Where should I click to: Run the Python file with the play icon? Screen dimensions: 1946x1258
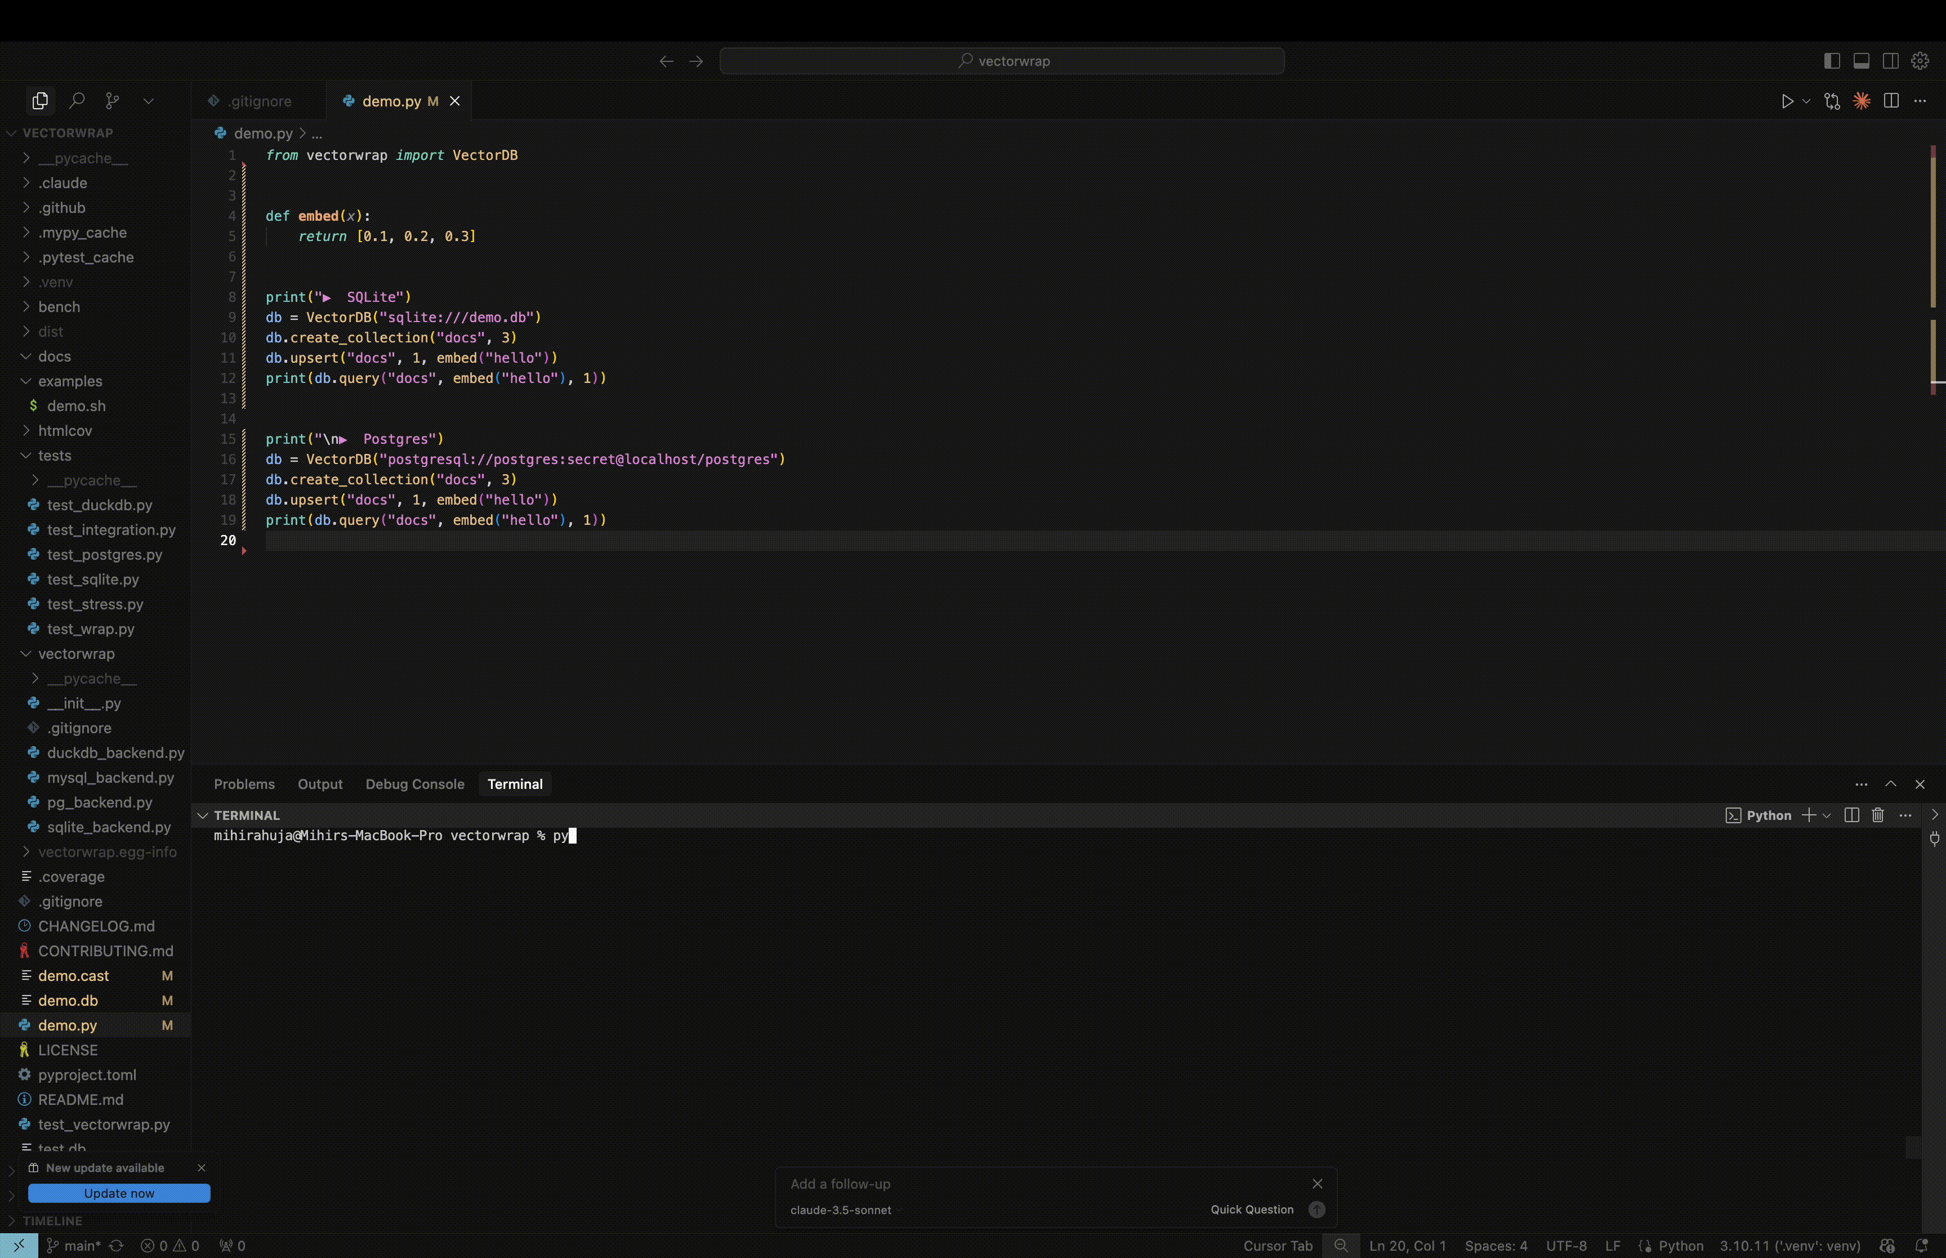pyautogui.click(x=1788, y=101)
